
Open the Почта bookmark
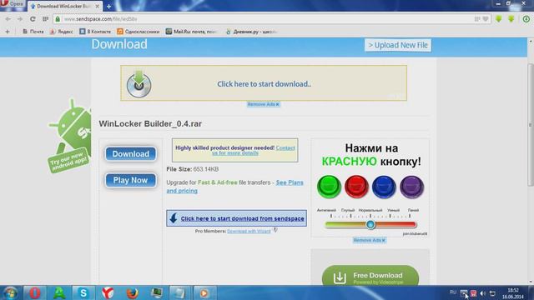[x=33, y=32]
